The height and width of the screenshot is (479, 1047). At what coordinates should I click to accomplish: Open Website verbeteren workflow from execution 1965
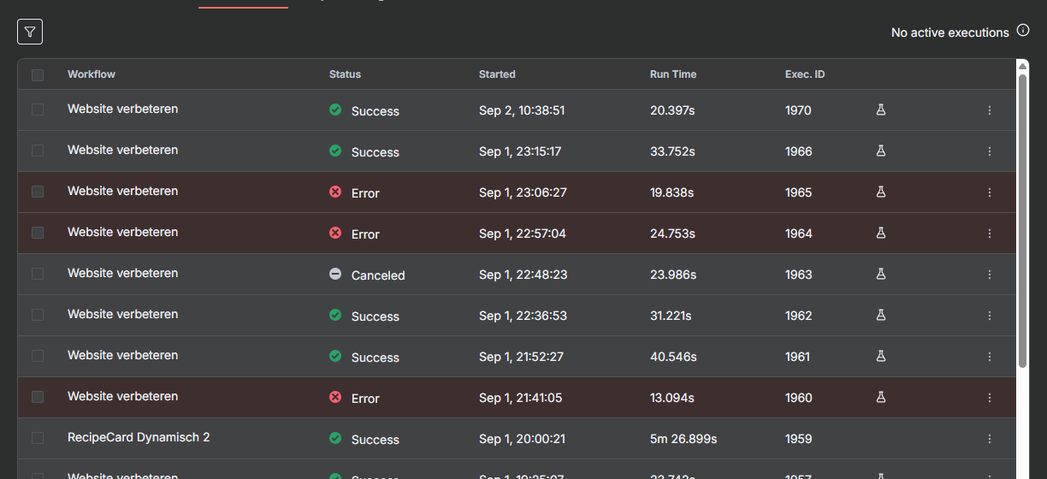pyautogui.click(x=122, y=191)
